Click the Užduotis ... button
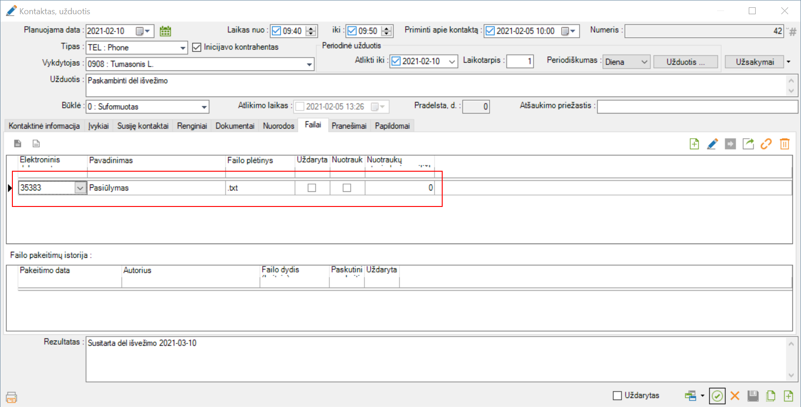 coord(685,62)
